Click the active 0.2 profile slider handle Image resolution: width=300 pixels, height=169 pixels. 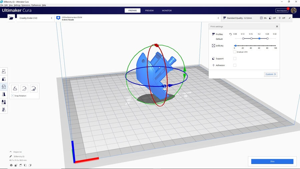pos(259,38)
